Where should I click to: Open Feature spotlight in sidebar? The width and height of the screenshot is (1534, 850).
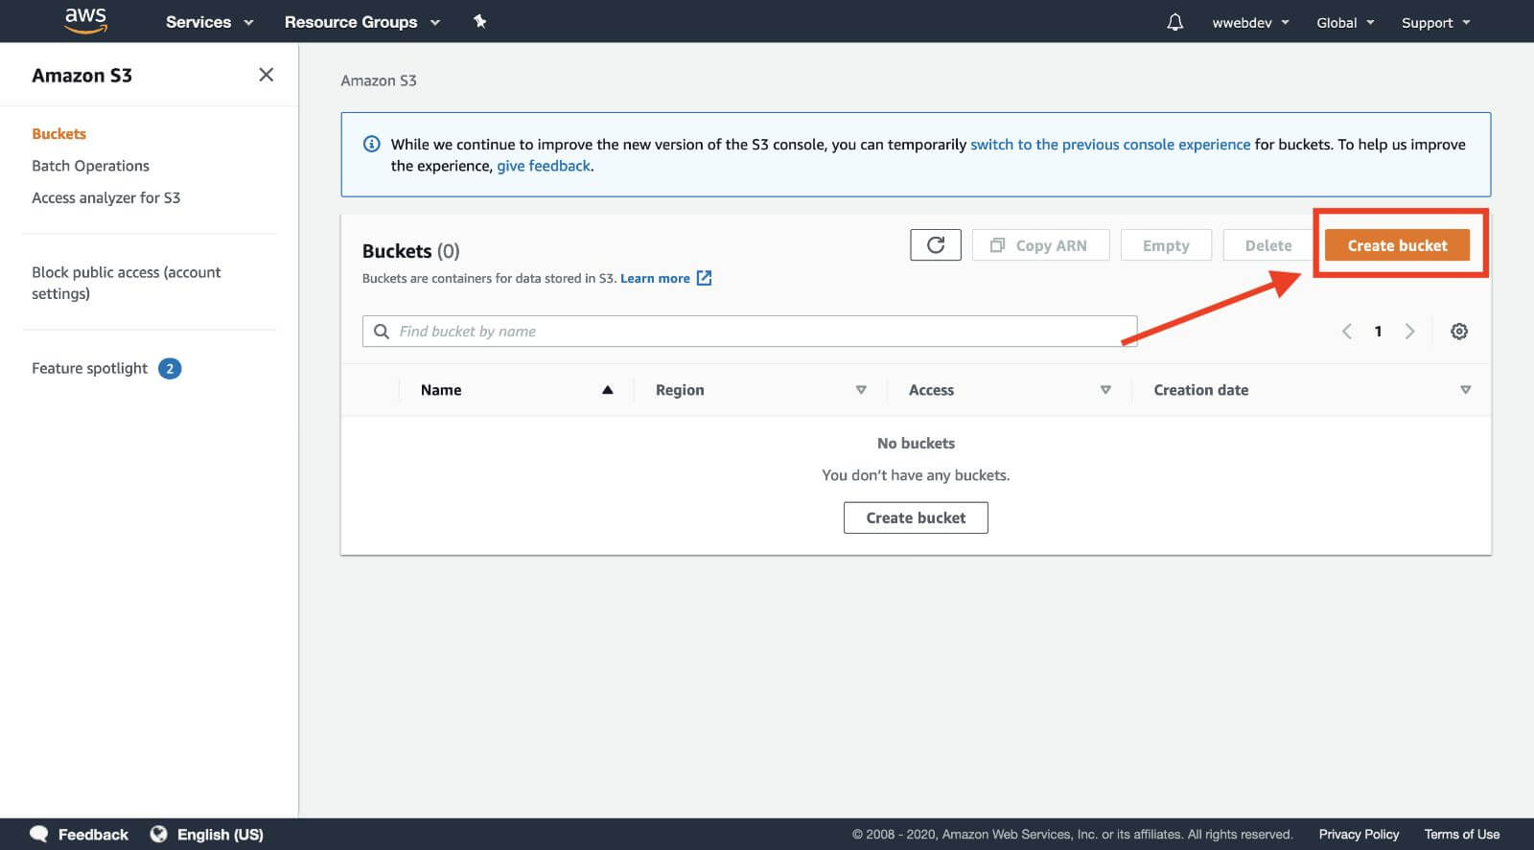tap(89, 369)
